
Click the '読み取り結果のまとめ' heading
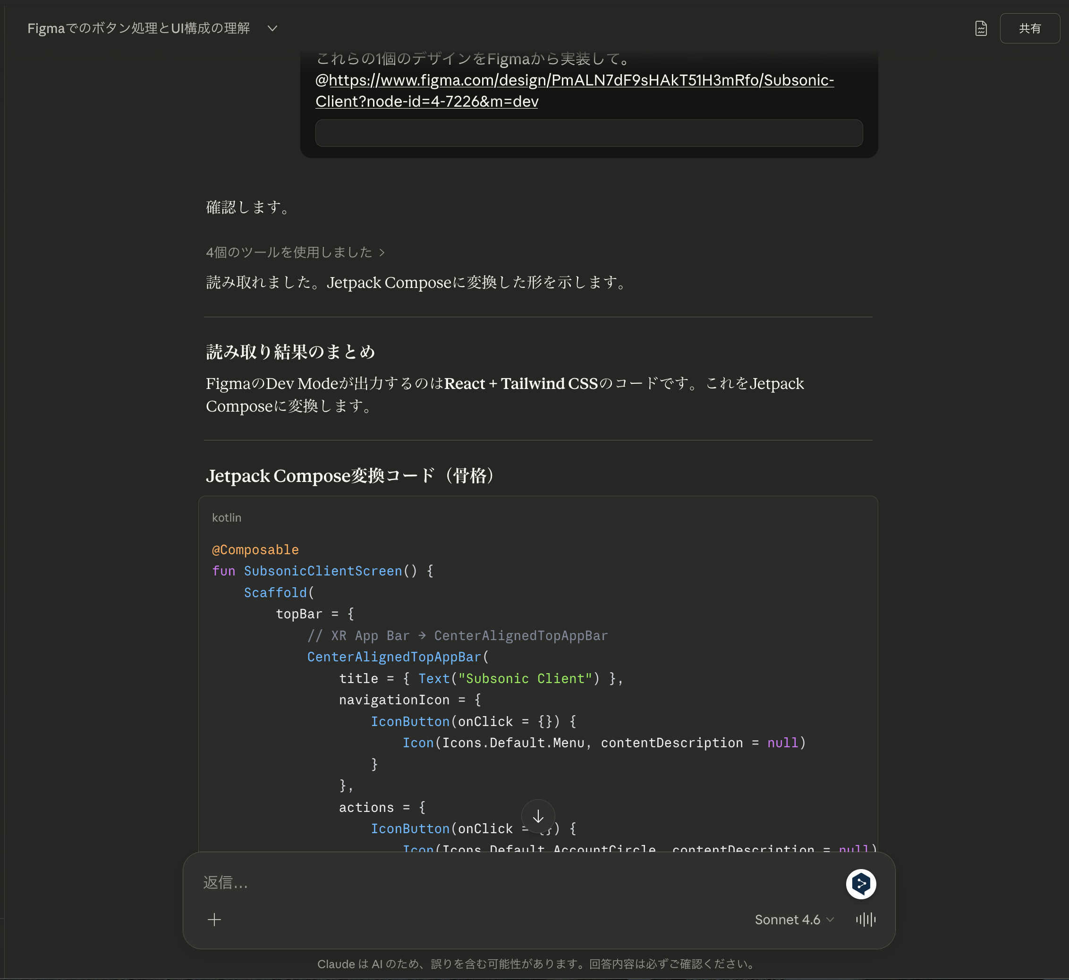click(290, 352)
